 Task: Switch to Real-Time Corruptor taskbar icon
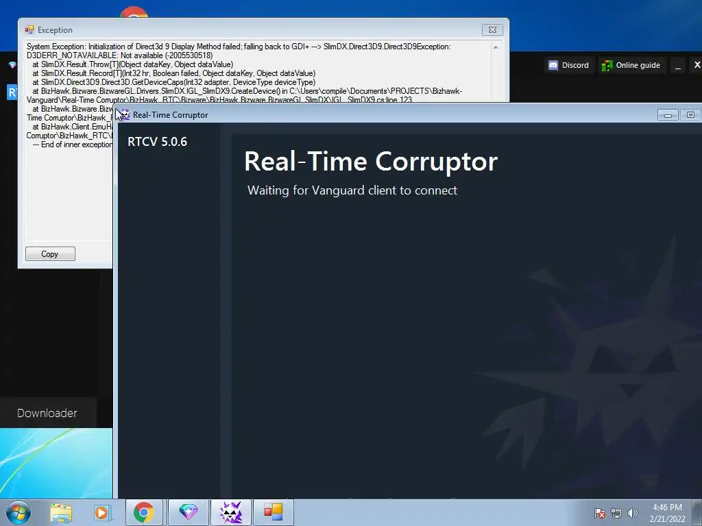tap(231, 512)
